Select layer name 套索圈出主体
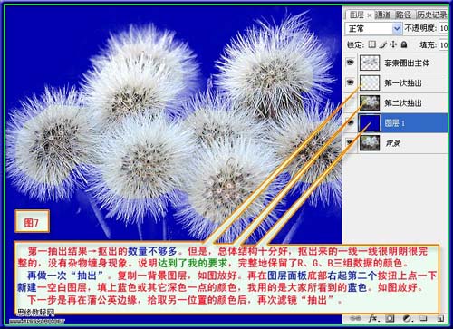 click(x=407, y=63)
